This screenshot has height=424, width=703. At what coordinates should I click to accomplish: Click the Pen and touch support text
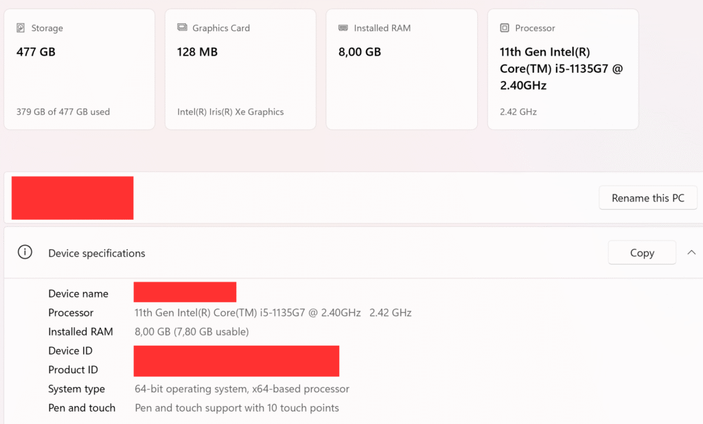click(237, 408)
